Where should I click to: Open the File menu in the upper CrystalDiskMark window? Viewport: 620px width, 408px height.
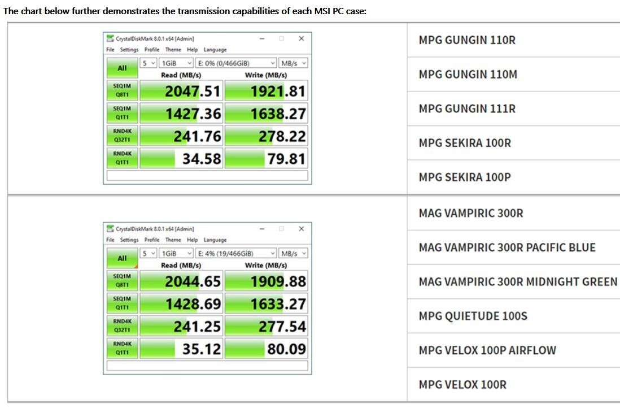110,50
